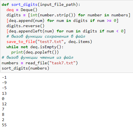Click output value -1

click(x=4, y=77)
